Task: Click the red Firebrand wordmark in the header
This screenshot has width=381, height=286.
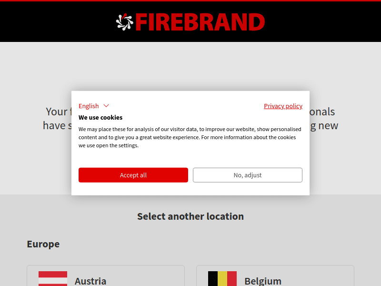Action: click(x=200, y=21)
